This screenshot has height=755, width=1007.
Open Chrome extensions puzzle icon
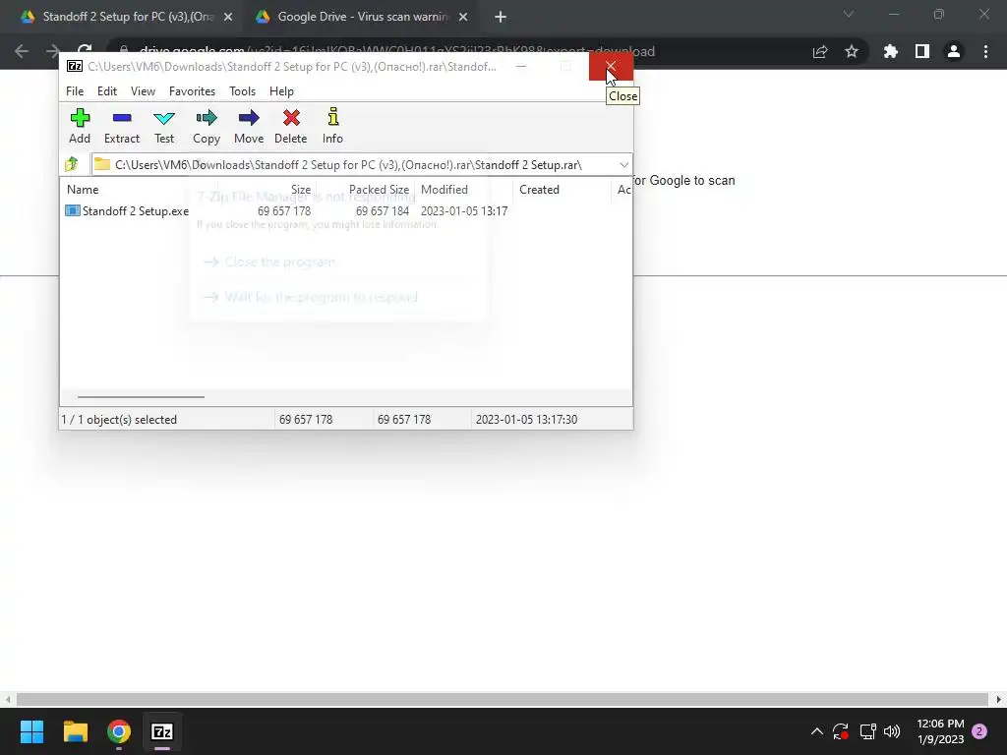click(x=891, y=51)
